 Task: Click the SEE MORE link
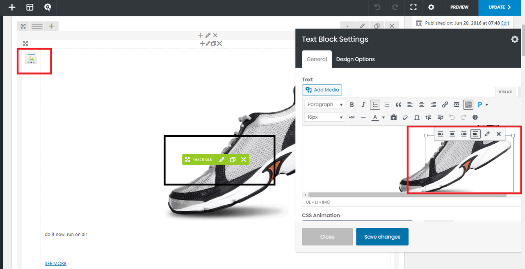[x=55, y=263]
